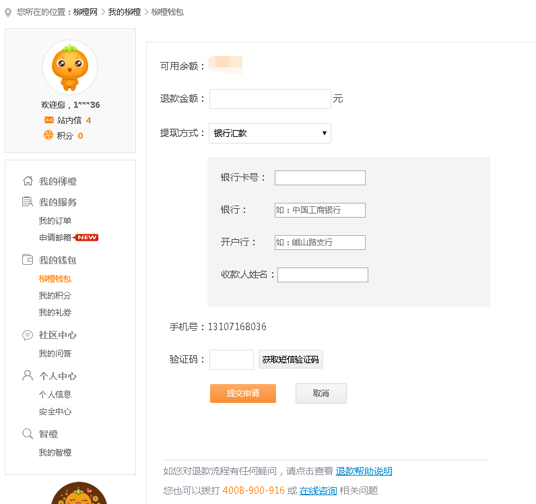
Task: Click the location pin icon in breadcrumb
Action: (x=8, y=13)
